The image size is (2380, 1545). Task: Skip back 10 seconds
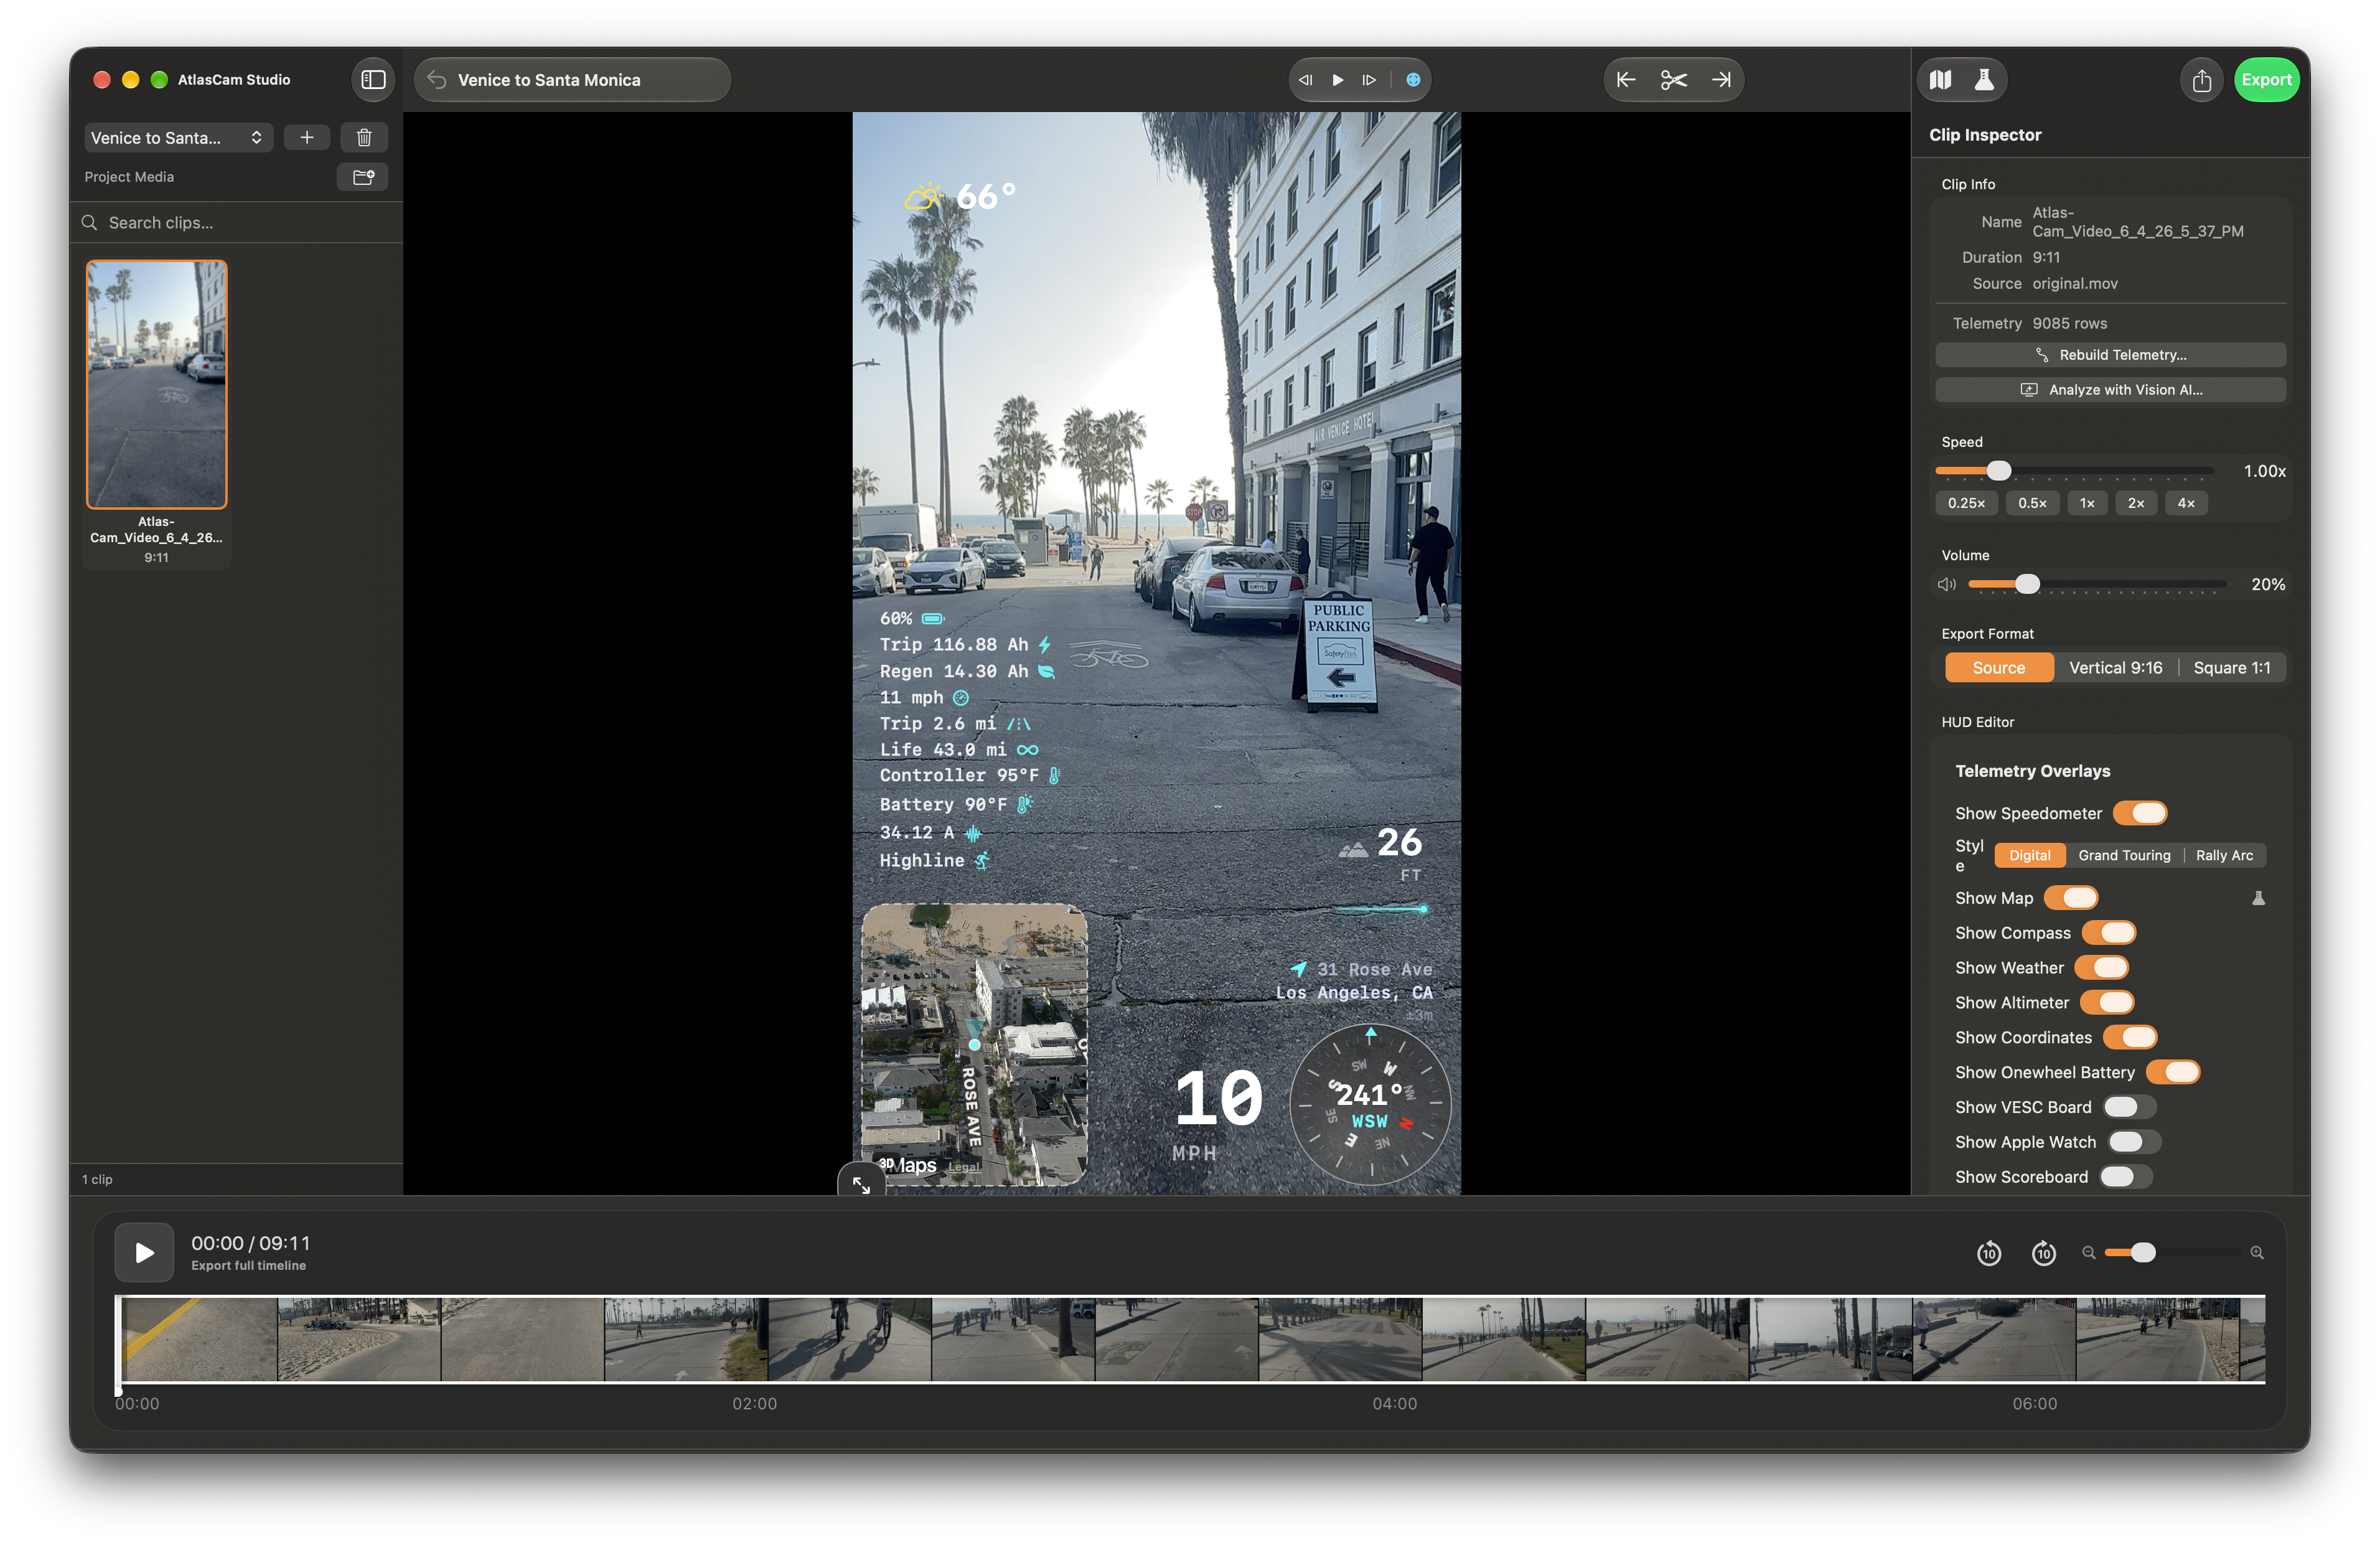click(x=1989, y=1253)
